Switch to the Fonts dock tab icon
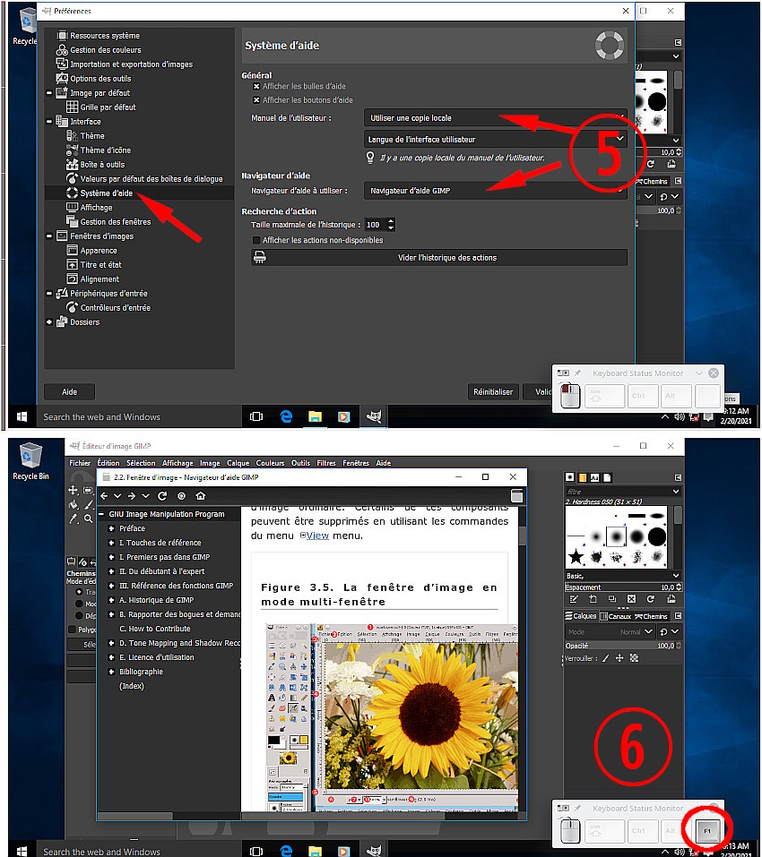 (594, 477)
